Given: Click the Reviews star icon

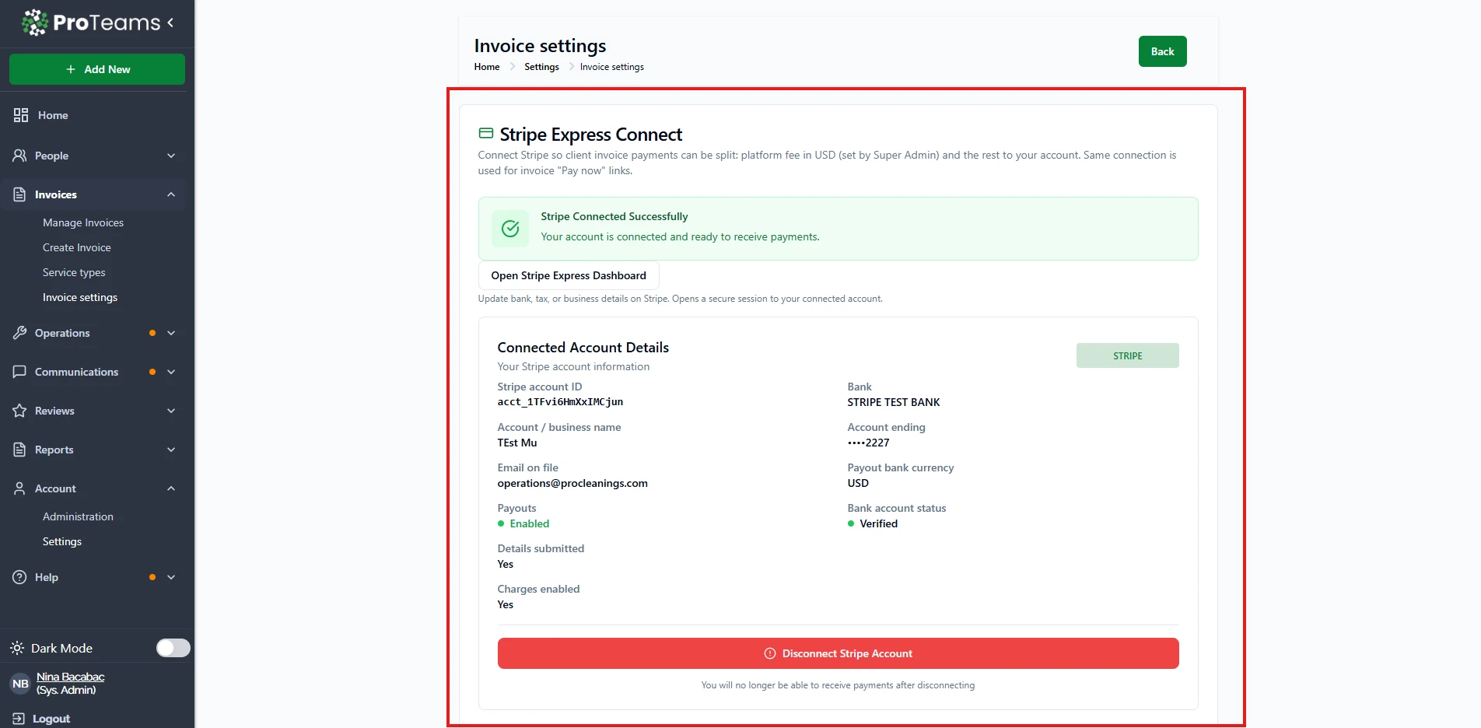Looking at the screenshot, I should point(20,411).
